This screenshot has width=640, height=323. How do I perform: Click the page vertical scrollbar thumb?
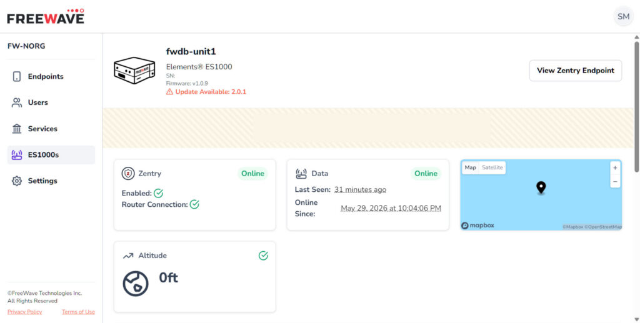pos(636,106)
